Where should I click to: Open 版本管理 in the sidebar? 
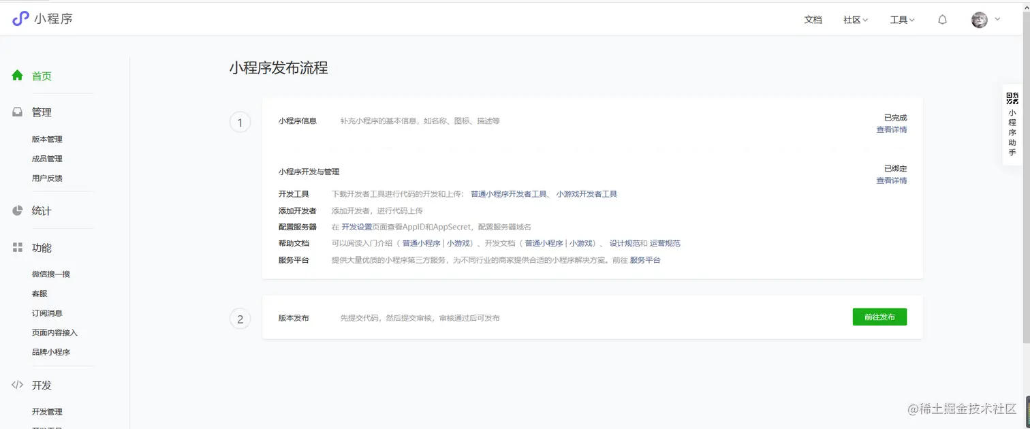pyautogui.click(x=47, y=139)
